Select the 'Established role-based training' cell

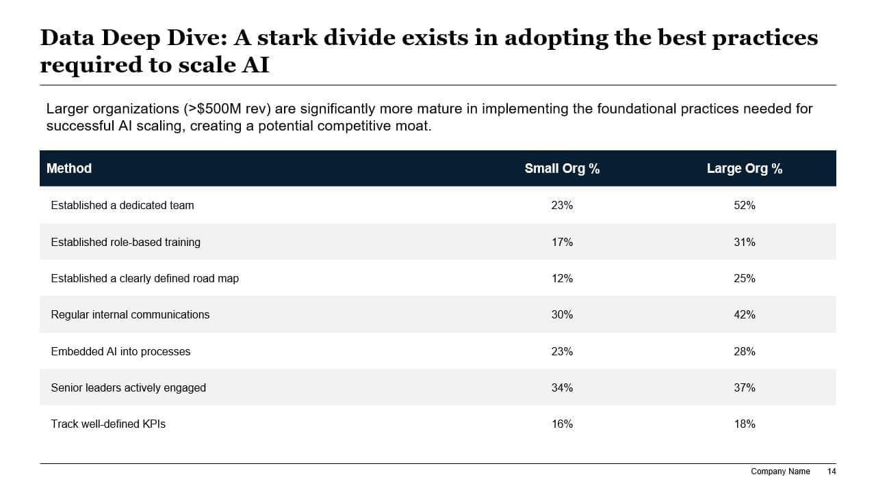(126, 242)
